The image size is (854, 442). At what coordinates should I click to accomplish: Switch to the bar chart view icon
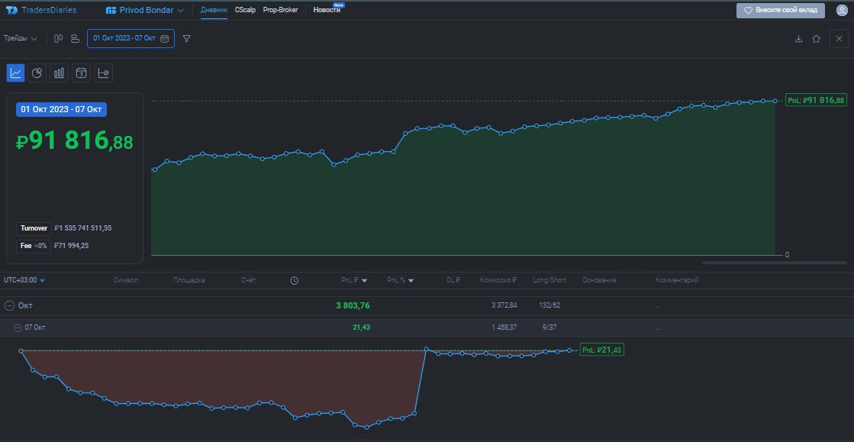(59, 73)
